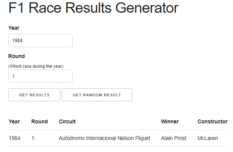Click the Winner column header
233x152 pixels.
point(170,121)
